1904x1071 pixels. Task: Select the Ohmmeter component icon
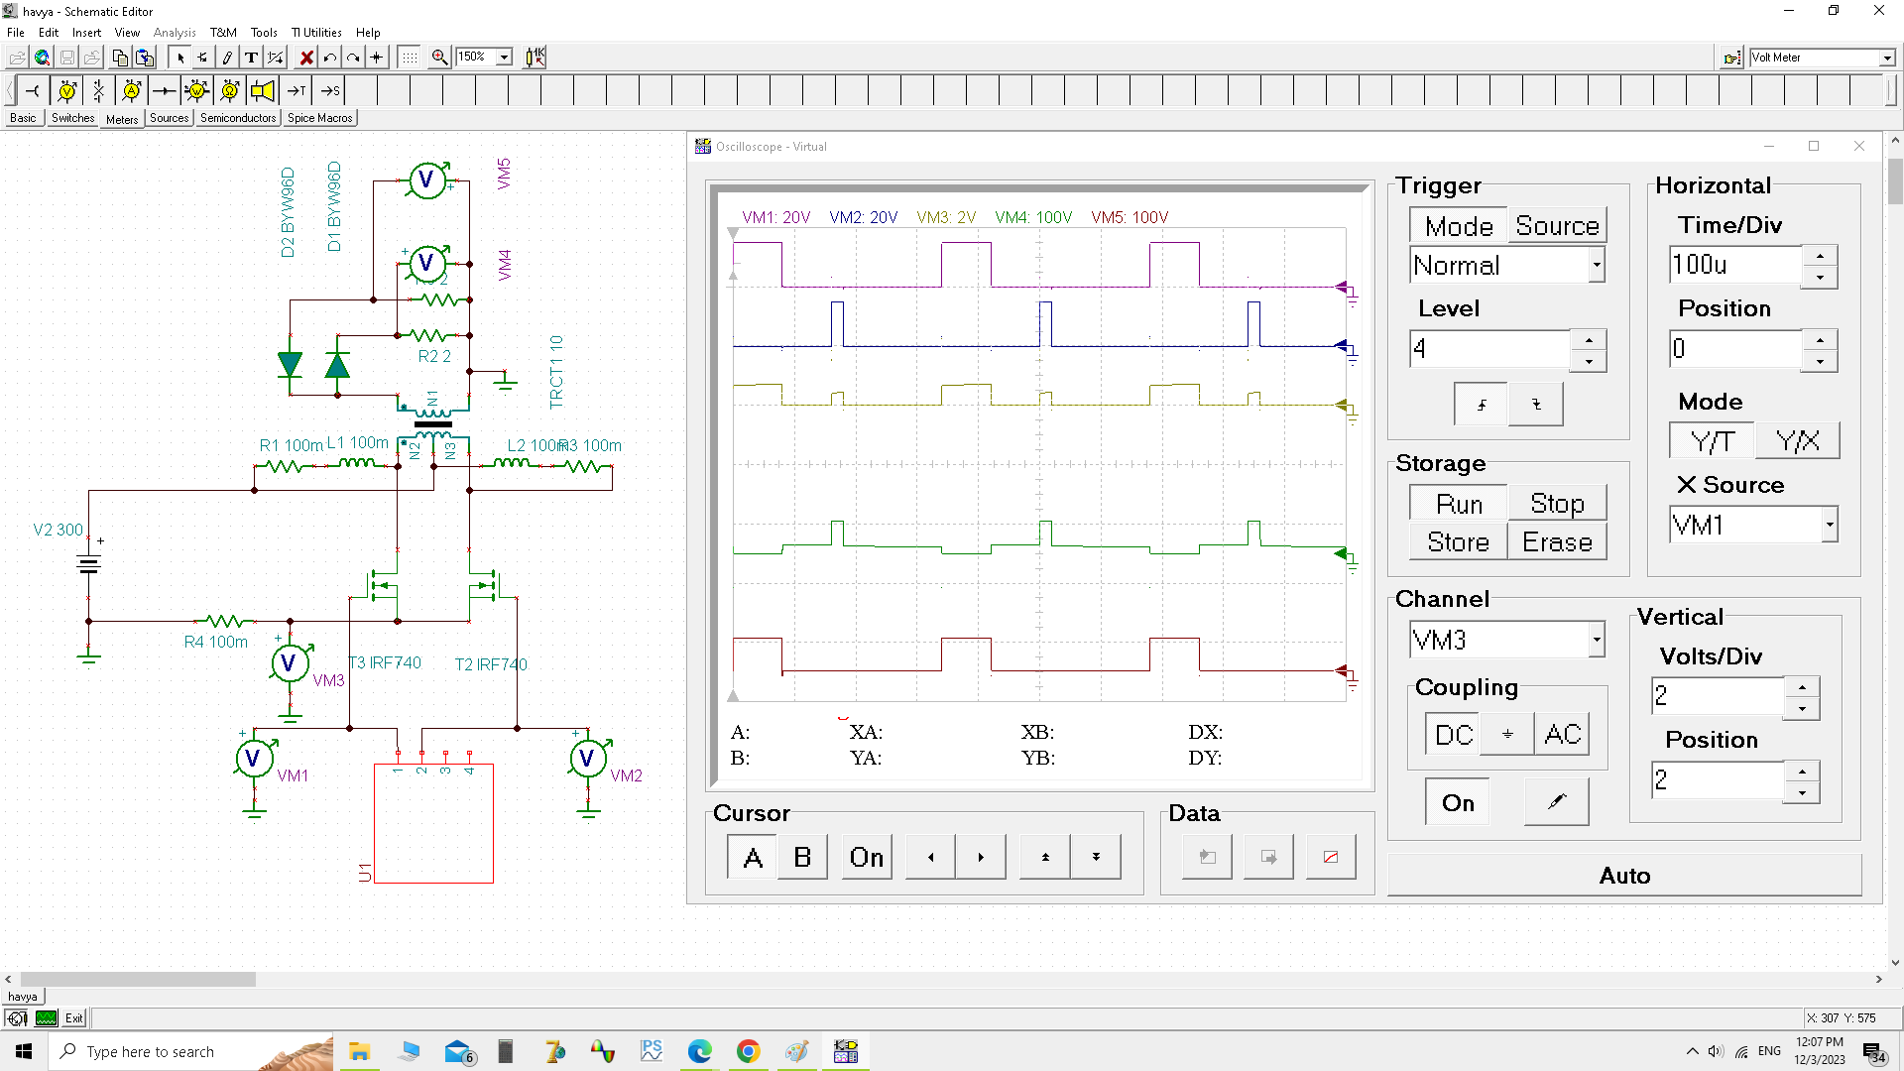pyautogui.click(x=230, y=90)
